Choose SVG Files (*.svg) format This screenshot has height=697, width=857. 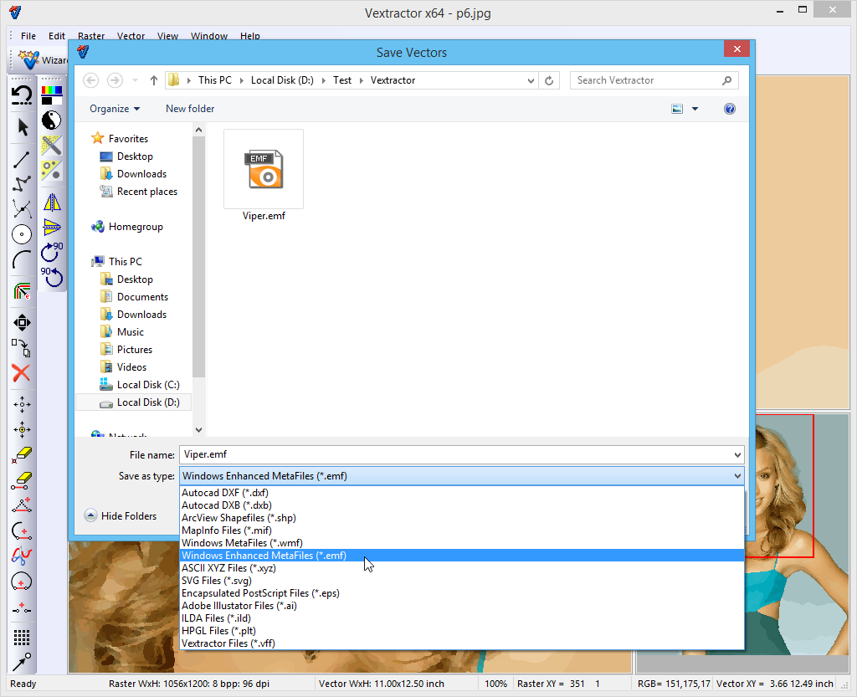[x=216, y=581]
